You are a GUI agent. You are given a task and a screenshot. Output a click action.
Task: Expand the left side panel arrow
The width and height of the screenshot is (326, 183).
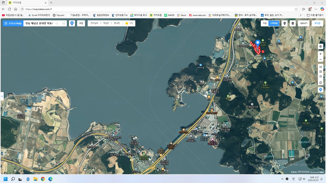[2, 96]
